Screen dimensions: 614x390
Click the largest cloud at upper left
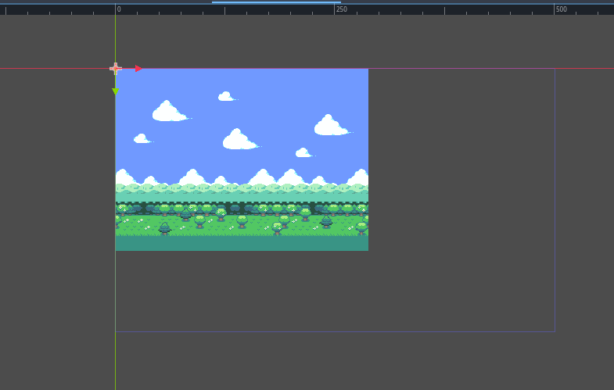(x=168, y=113)
